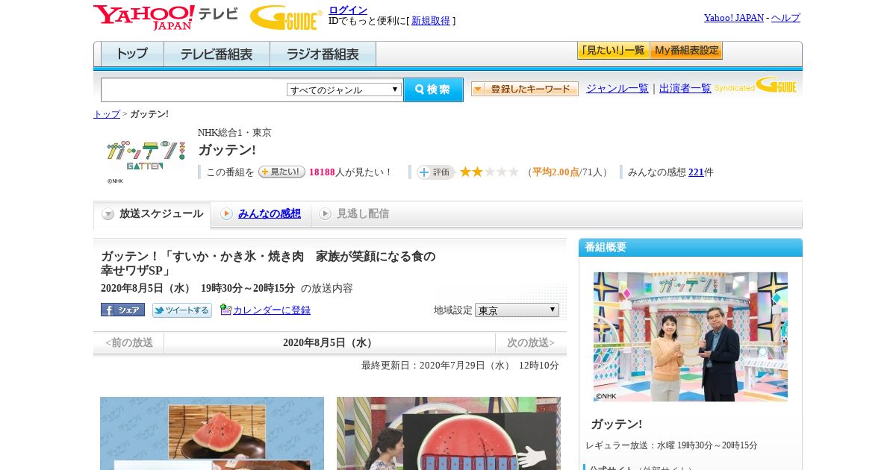Viewport: 896px width, 470px height.
Task: Open the ログイン link
Action: (348, 10)
